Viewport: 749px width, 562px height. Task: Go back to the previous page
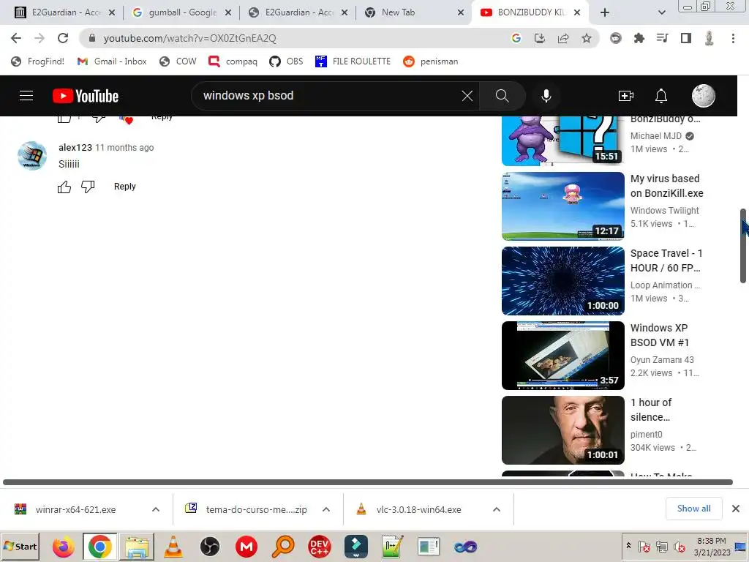tap(16, 38)
